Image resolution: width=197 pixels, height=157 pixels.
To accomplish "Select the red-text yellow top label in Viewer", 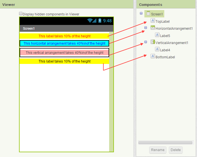I will 64,36.
